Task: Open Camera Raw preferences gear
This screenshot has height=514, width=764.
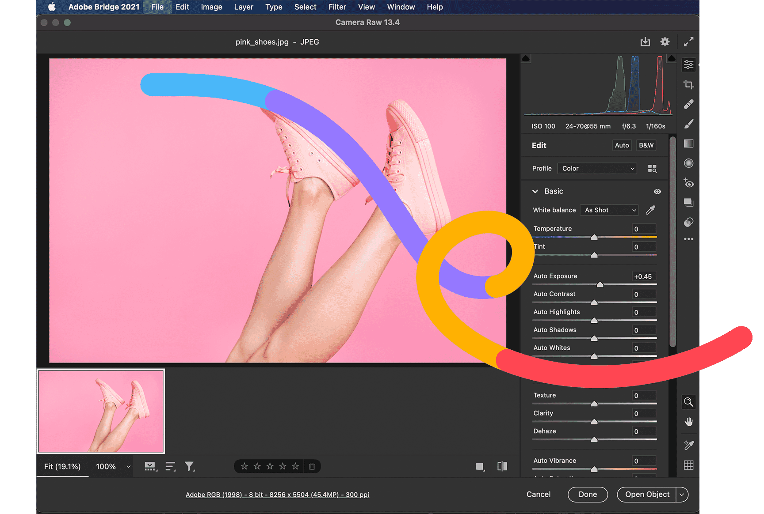Action: pyautogui.click(x=665, y=42)
